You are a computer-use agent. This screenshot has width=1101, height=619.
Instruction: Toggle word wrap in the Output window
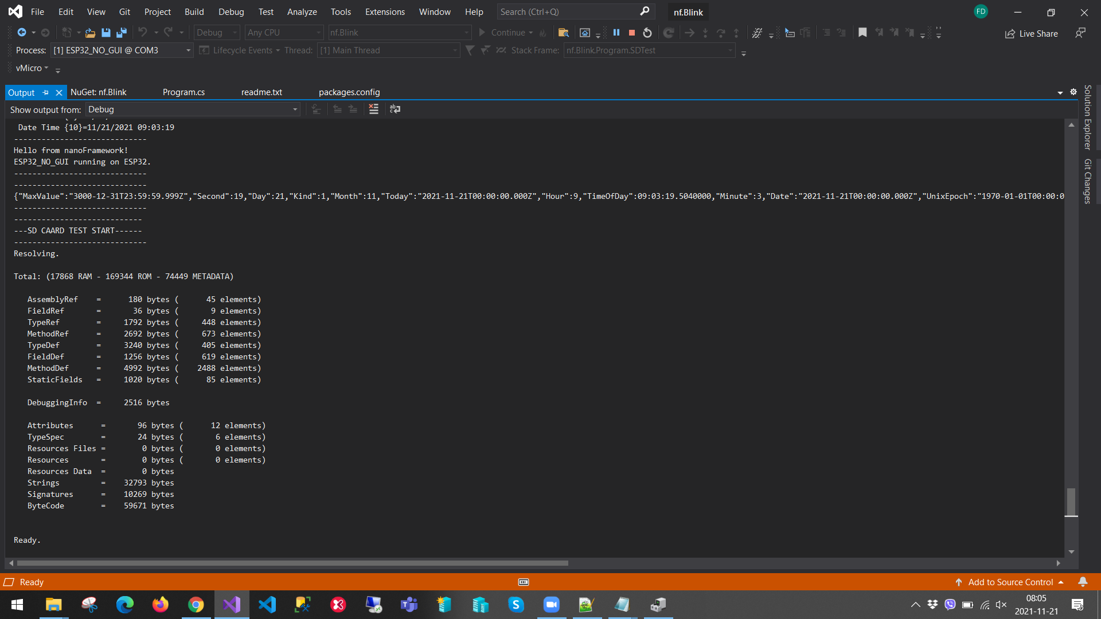tap(395, 109)
